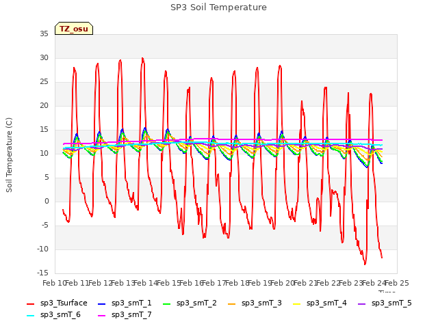The image size is (438, 328).
Task: Click the purple sp3_smT_5 legend marker
Action: [362, 303]
